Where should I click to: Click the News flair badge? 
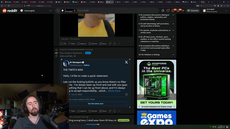pyautogui.click(x=88, y=53)
